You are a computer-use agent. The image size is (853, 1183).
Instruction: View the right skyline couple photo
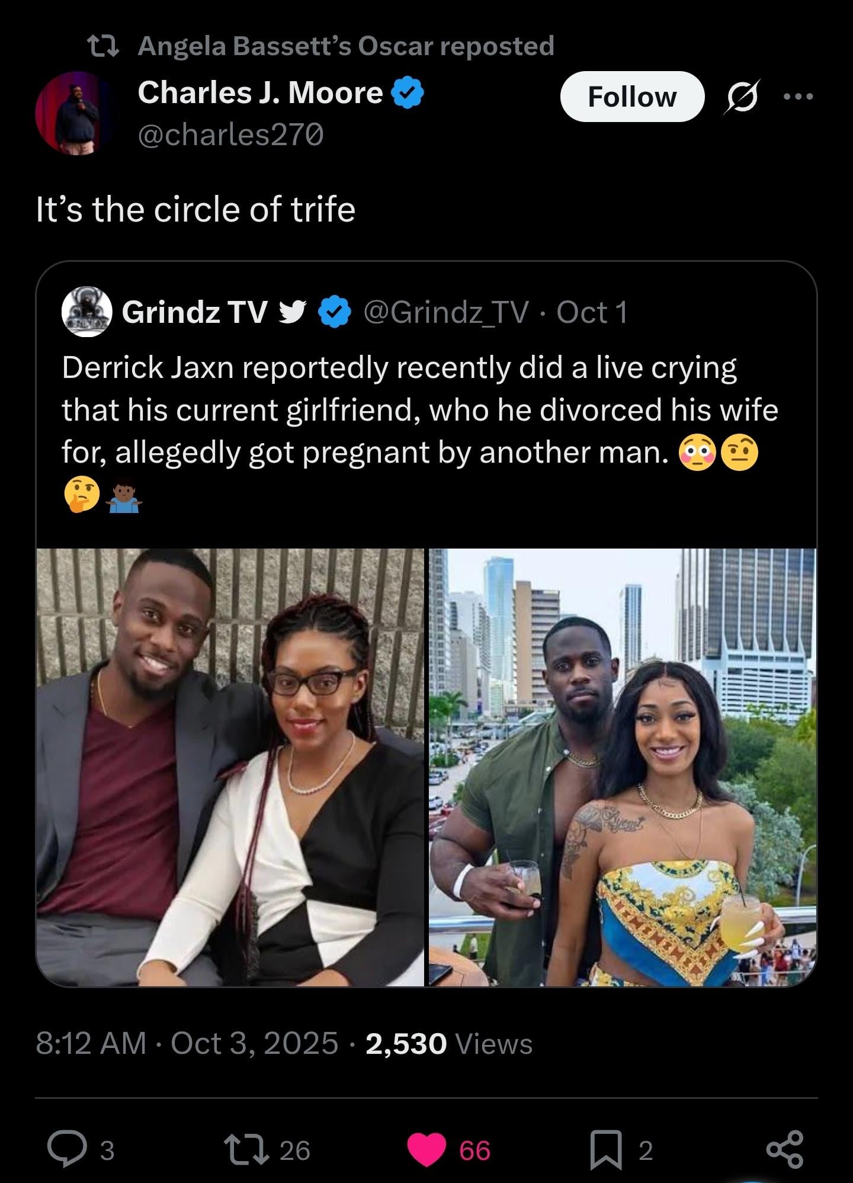(x=623, y=767)
